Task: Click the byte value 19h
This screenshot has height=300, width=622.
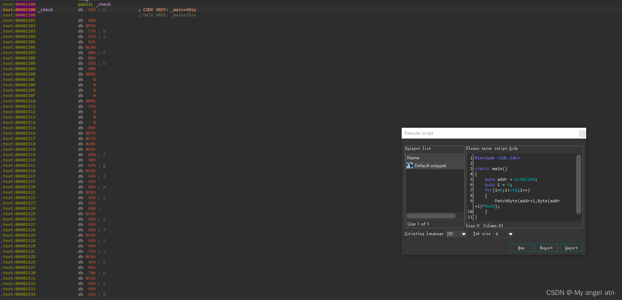Action: [x=92, y=106]
